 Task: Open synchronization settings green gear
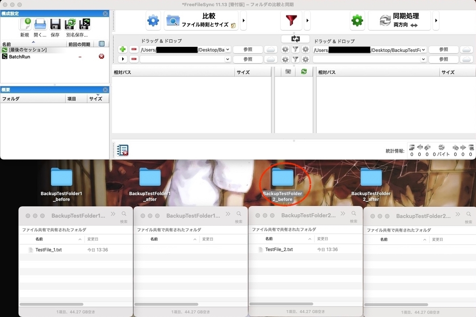[x=357, y=21]
